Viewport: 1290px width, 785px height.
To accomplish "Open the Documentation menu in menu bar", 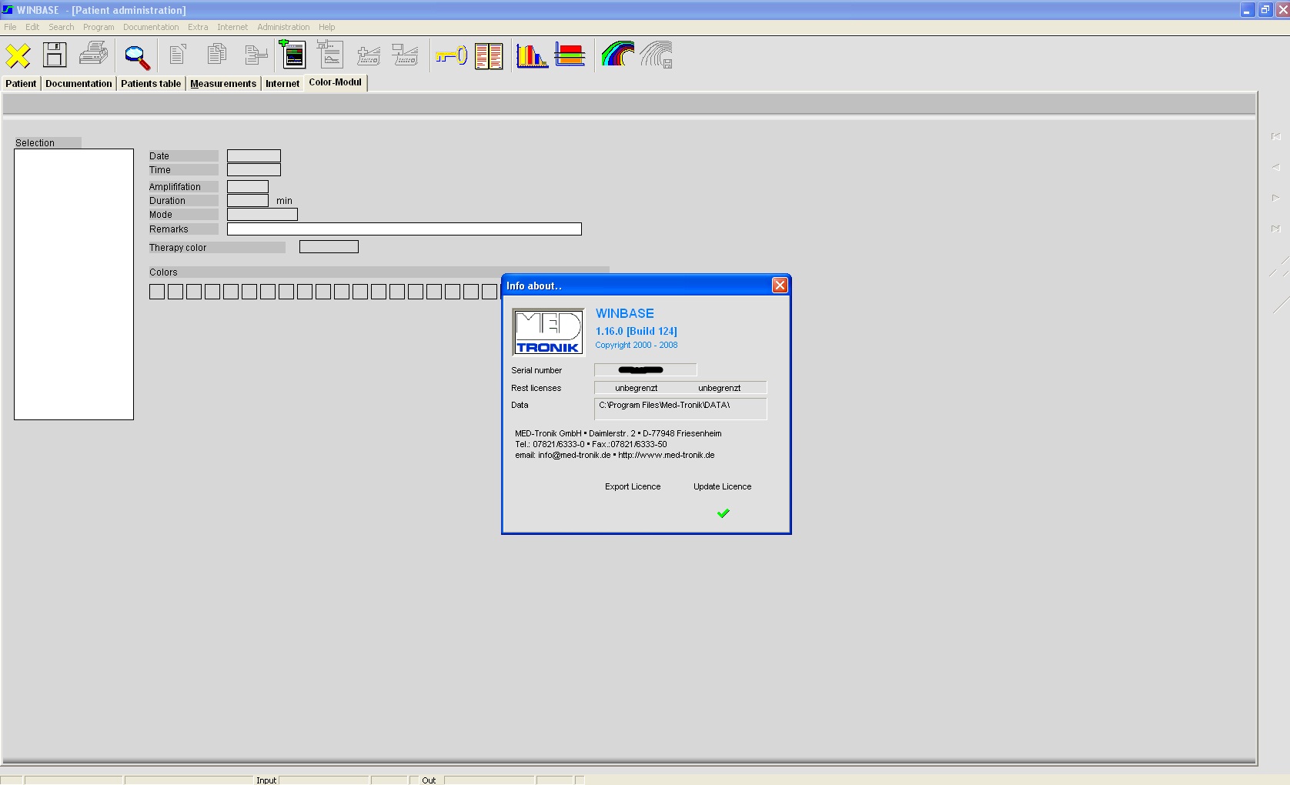I will (x=151, y=27).
